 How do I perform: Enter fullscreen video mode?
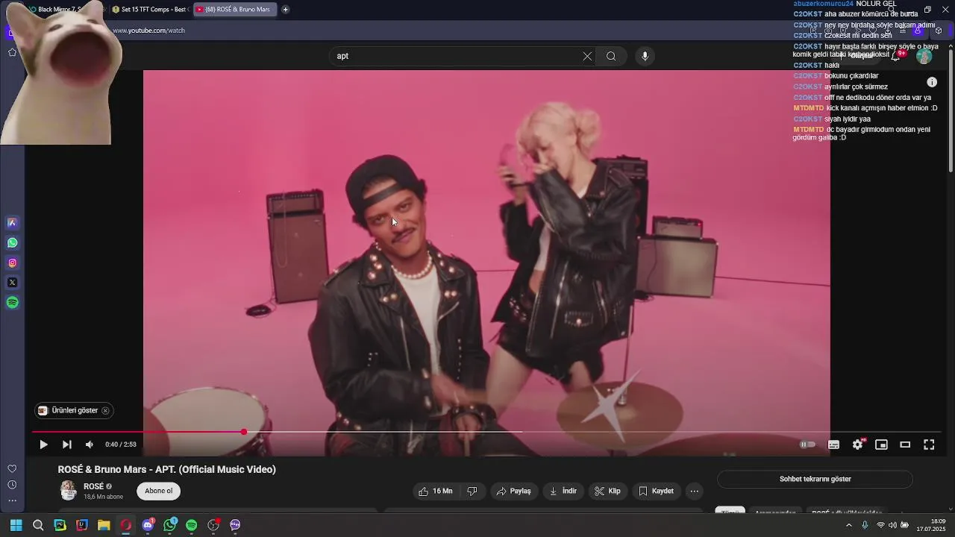pos(929,445)
